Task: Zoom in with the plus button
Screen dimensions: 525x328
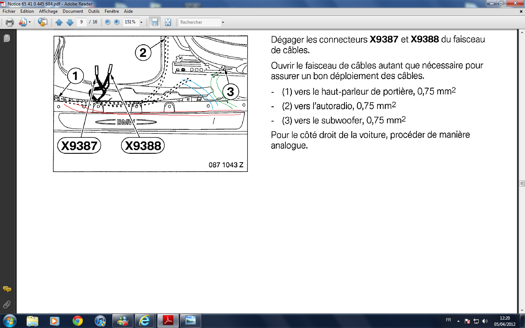Action: pyautogui.click(x=117, y=22)
